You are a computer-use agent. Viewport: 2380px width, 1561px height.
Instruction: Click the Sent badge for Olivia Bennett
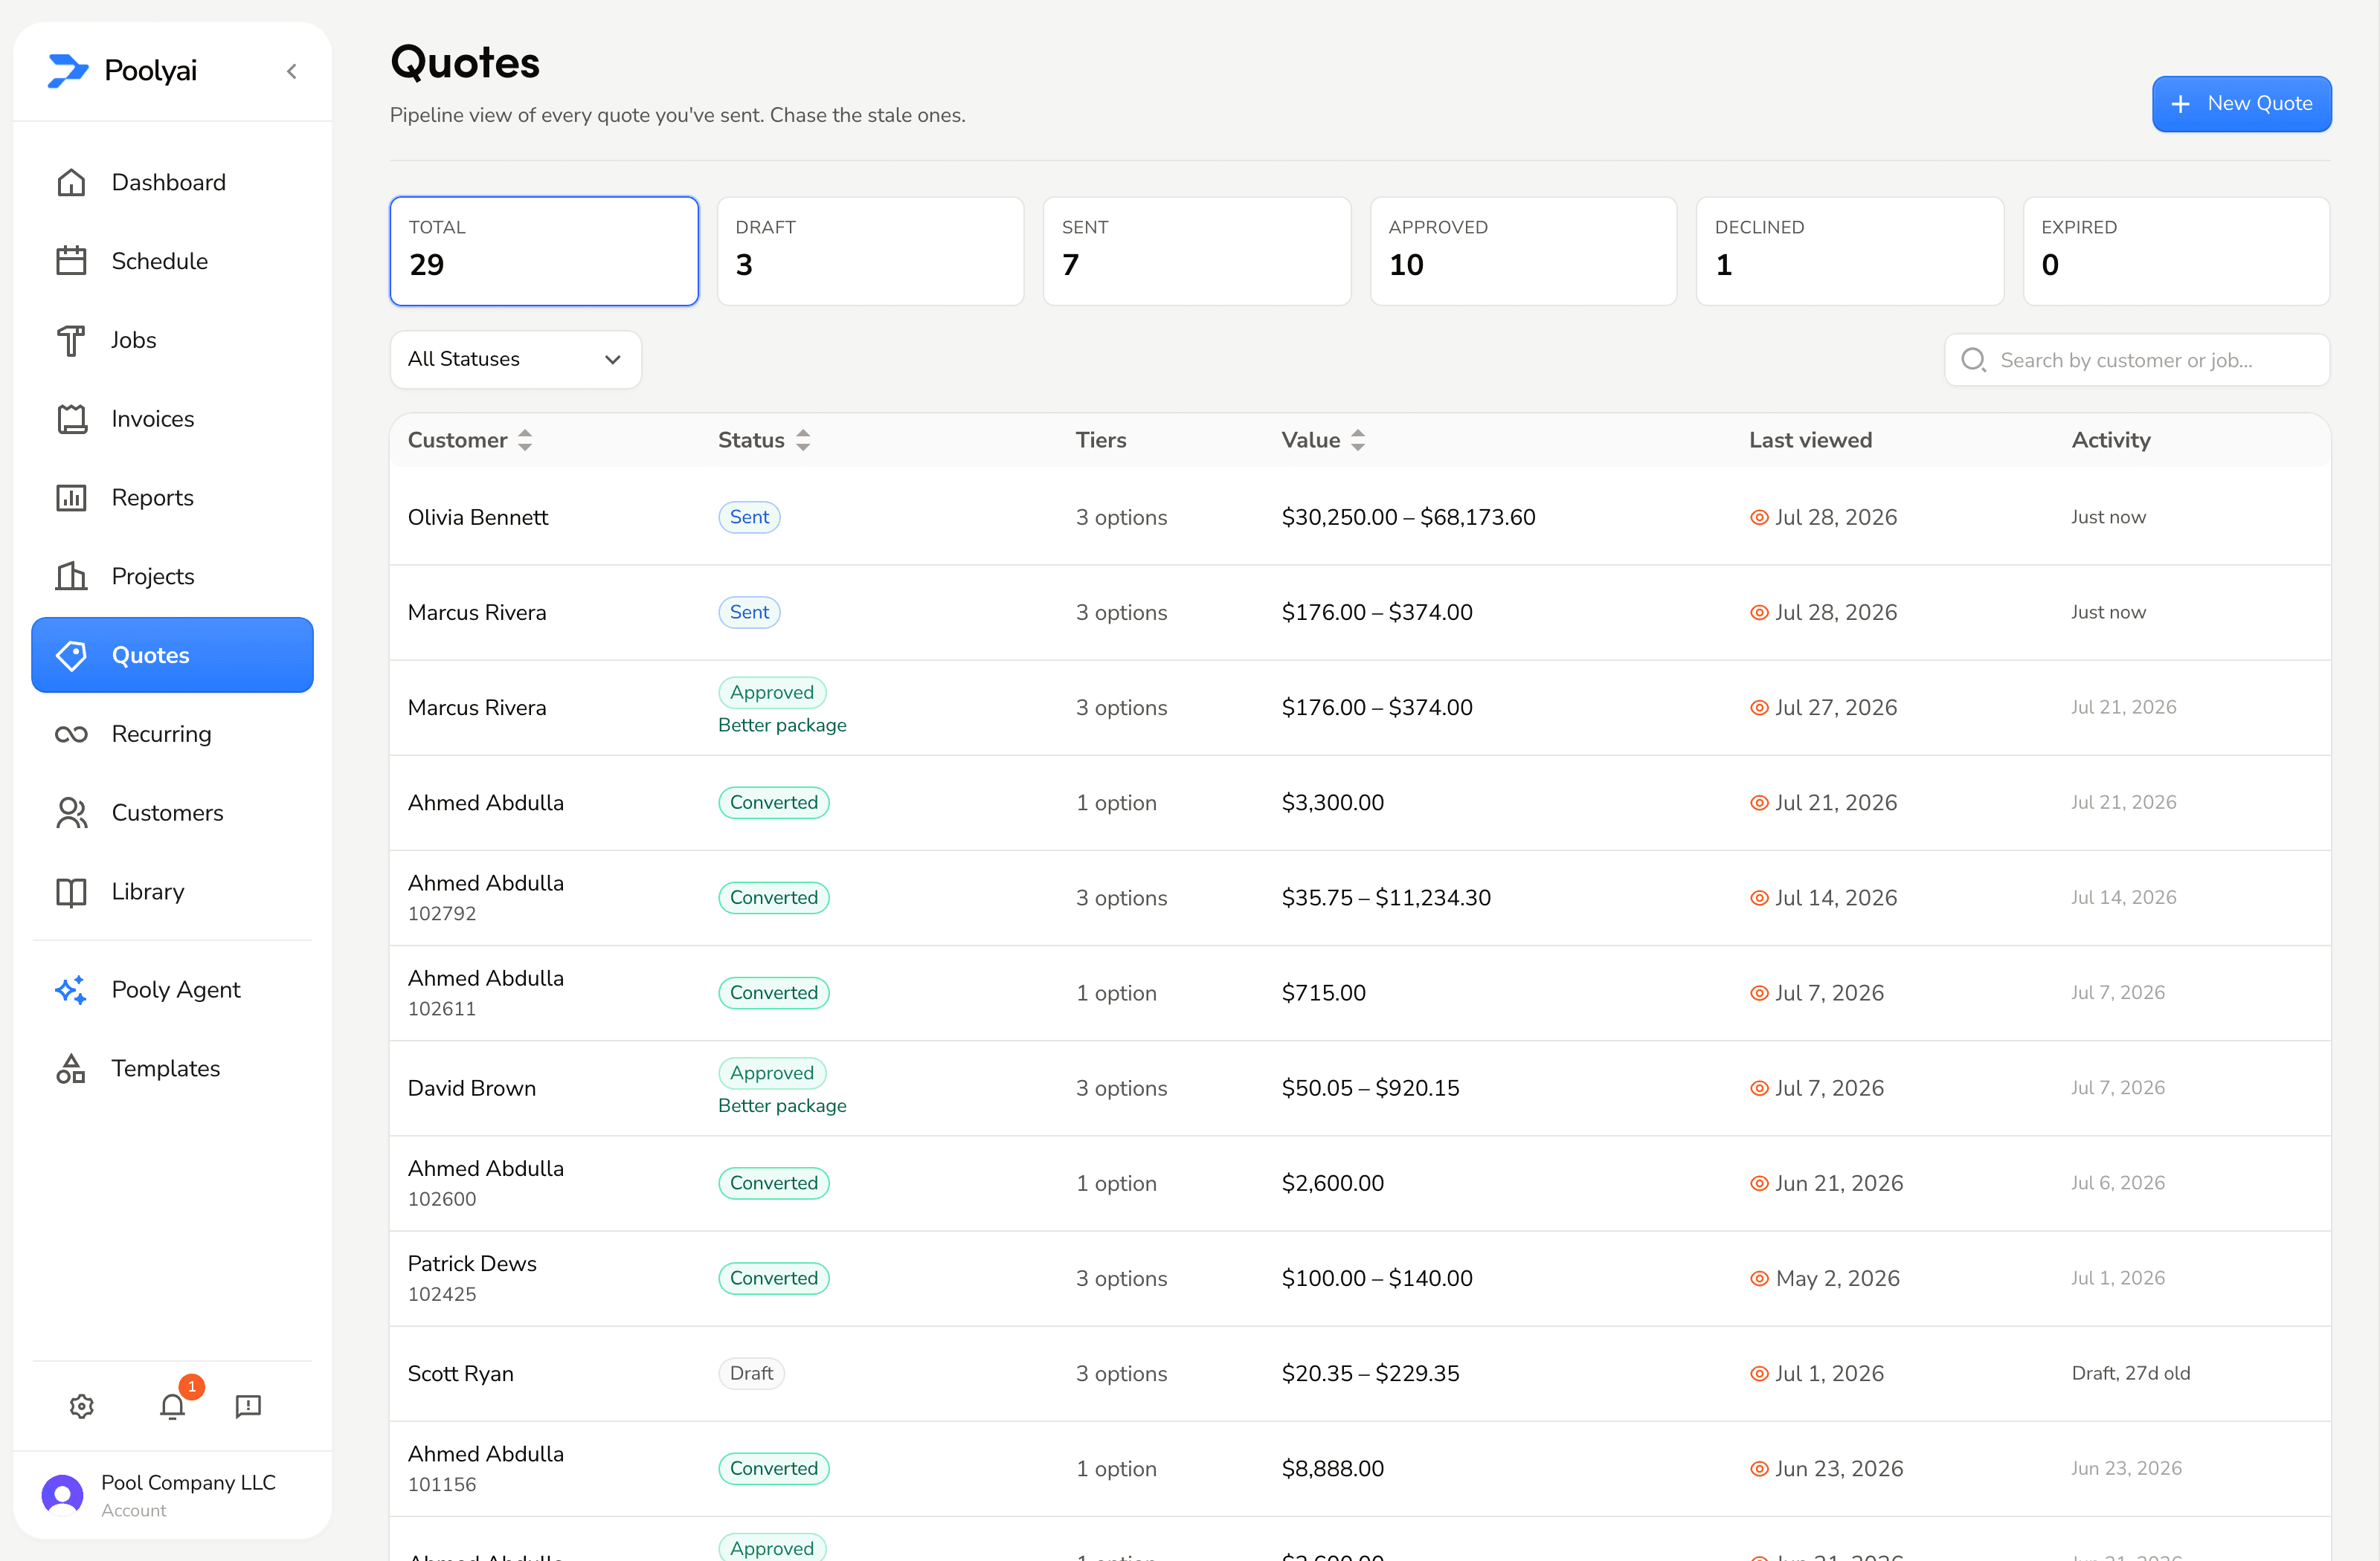click(x=749, y=517)
